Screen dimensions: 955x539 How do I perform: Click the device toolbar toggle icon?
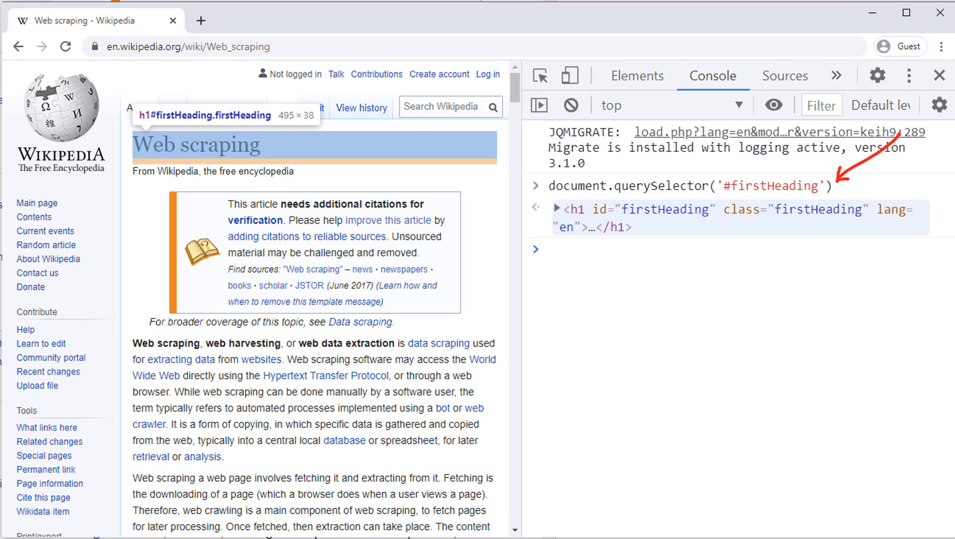click(x=568, y=75)
